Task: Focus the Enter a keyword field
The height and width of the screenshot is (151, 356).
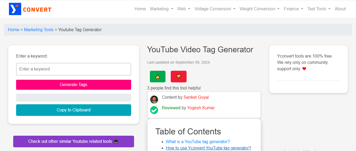Action: (x=74, y=69)
